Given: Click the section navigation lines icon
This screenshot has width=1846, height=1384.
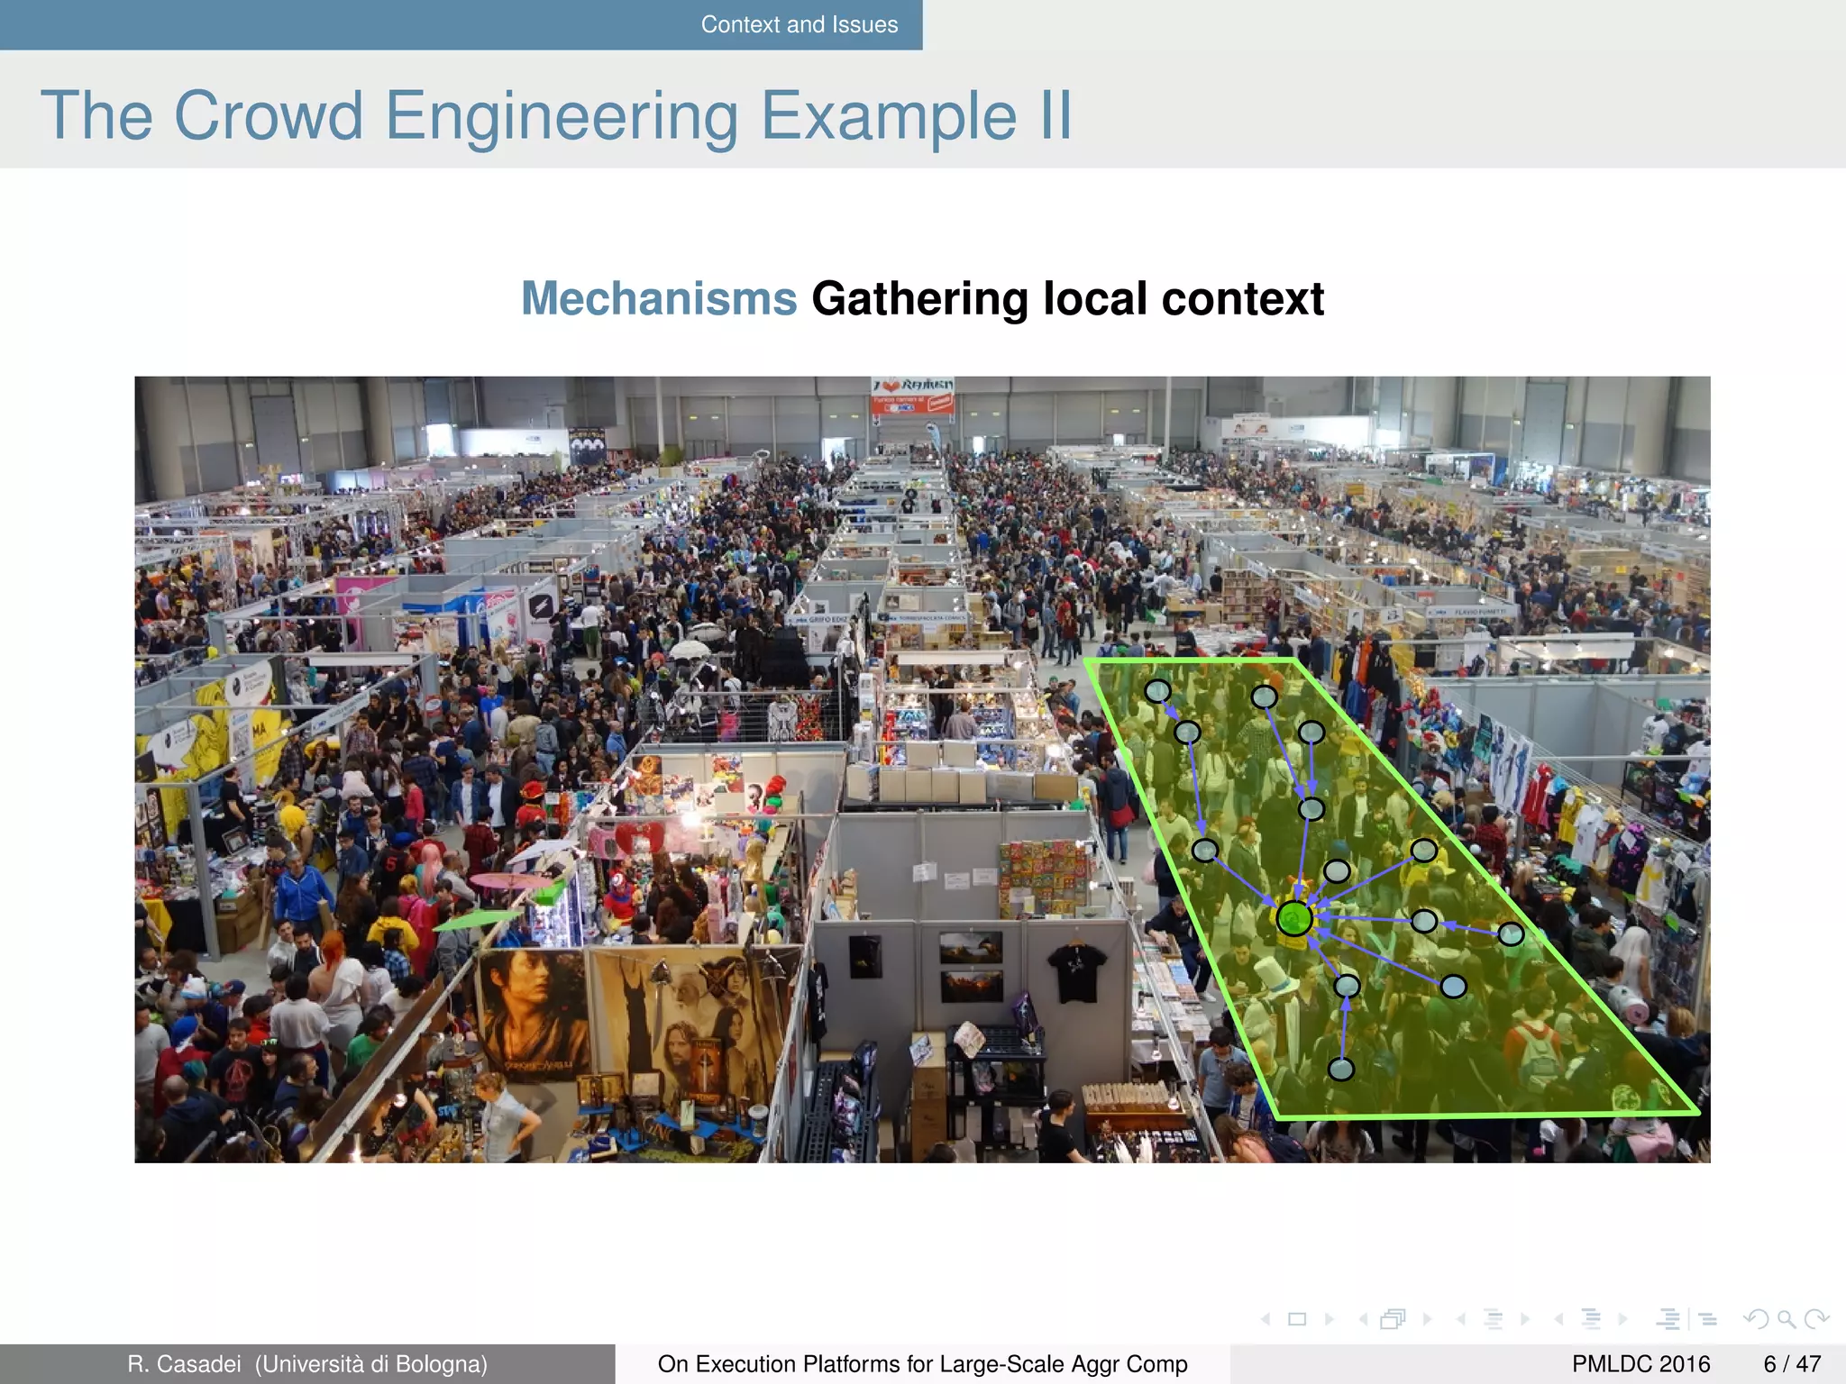Looking at the screenshot, I should [x=1591, y=1319].
